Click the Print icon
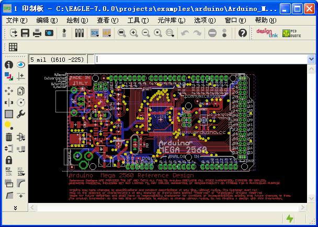The width and height of the screenshot is (318, 227). [x=37, y=33]
